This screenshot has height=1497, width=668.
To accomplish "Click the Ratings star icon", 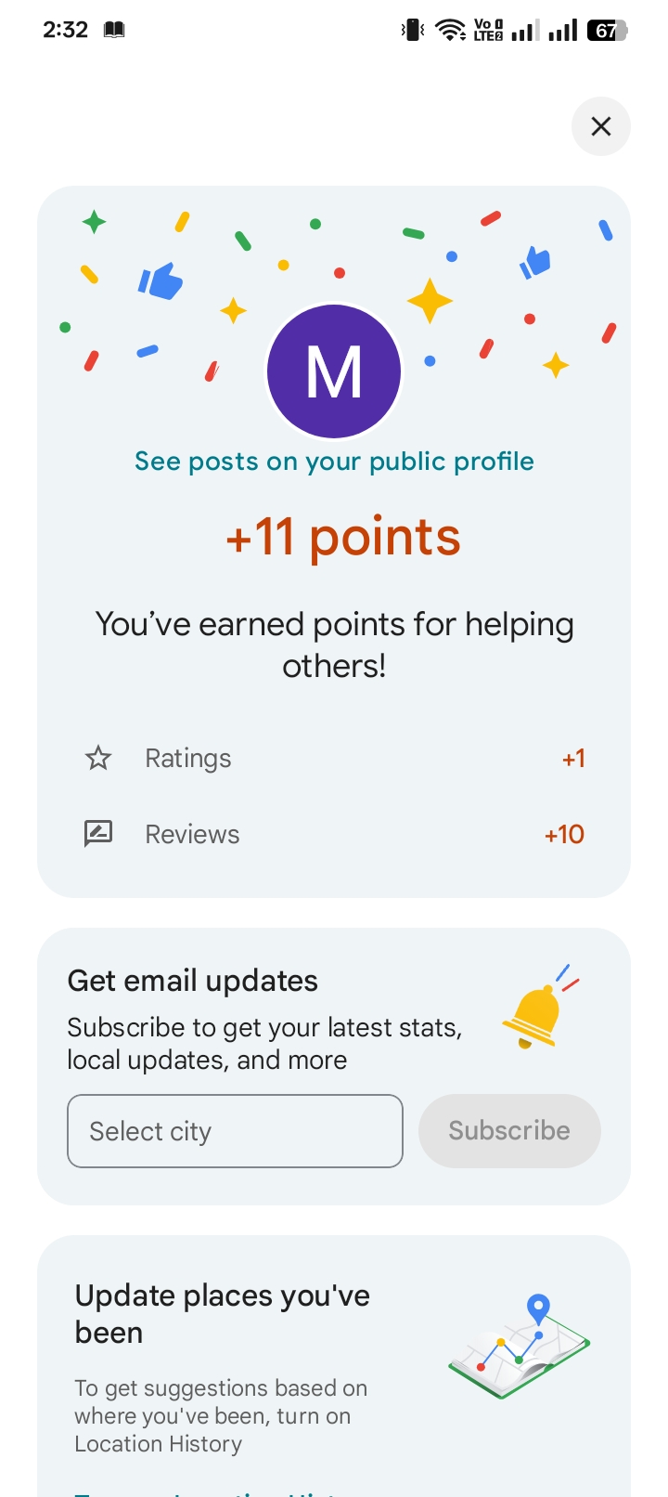I will pos(98,759).
